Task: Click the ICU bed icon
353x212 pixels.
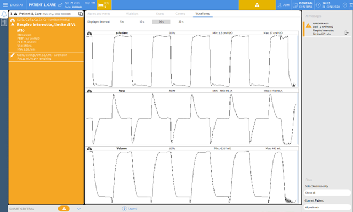Action: coord(101,5)
